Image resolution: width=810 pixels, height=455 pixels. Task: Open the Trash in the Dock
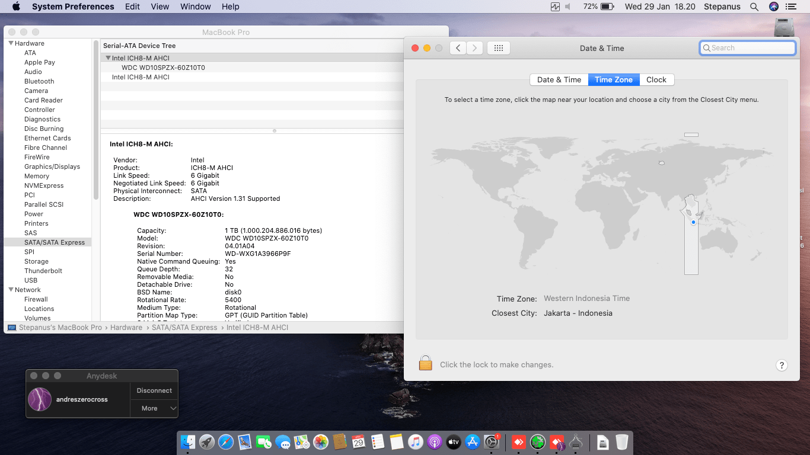pos(621,441)
